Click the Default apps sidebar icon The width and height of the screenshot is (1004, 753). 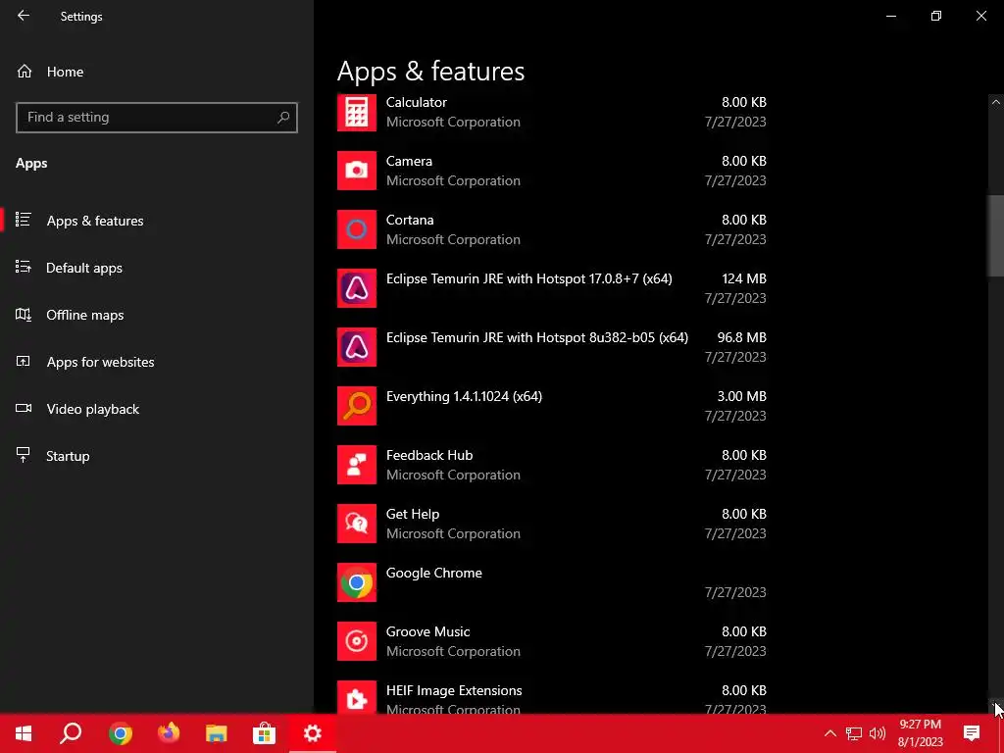tap(24, 267)
